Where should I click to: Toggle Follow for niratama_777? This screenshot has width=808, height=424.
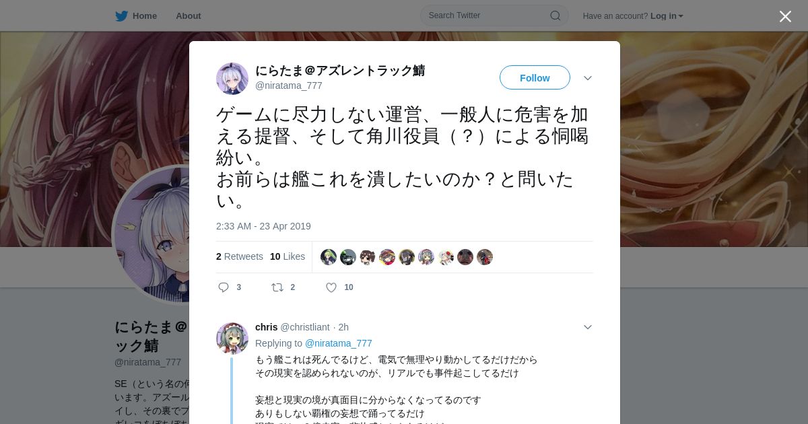click(x=535, y=77)
